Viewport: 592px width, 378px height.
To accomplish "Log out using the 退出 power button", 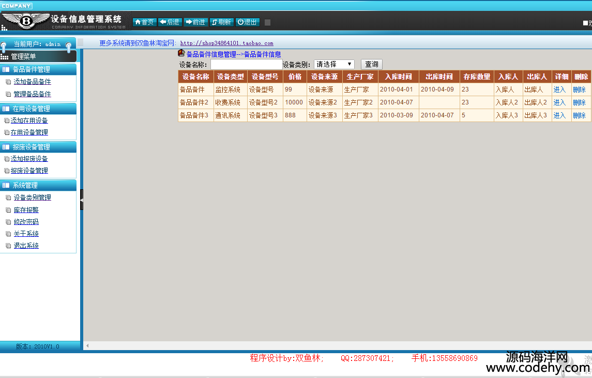I will pyautogui.click(x=248, y=22).
